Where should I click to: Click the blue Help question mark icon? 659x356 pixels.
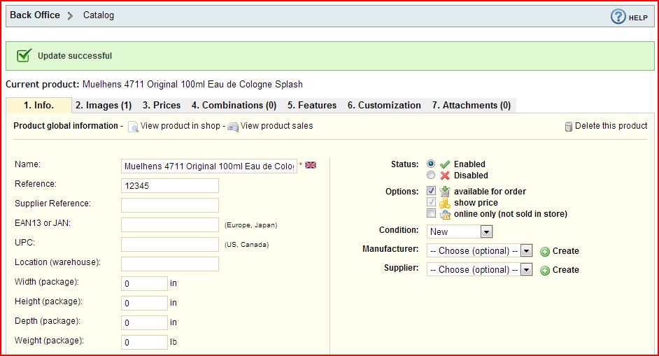(618, 17)
